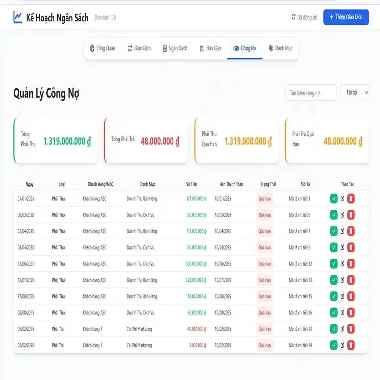Open the Báo Cáo tab

[x=210, y=48]
